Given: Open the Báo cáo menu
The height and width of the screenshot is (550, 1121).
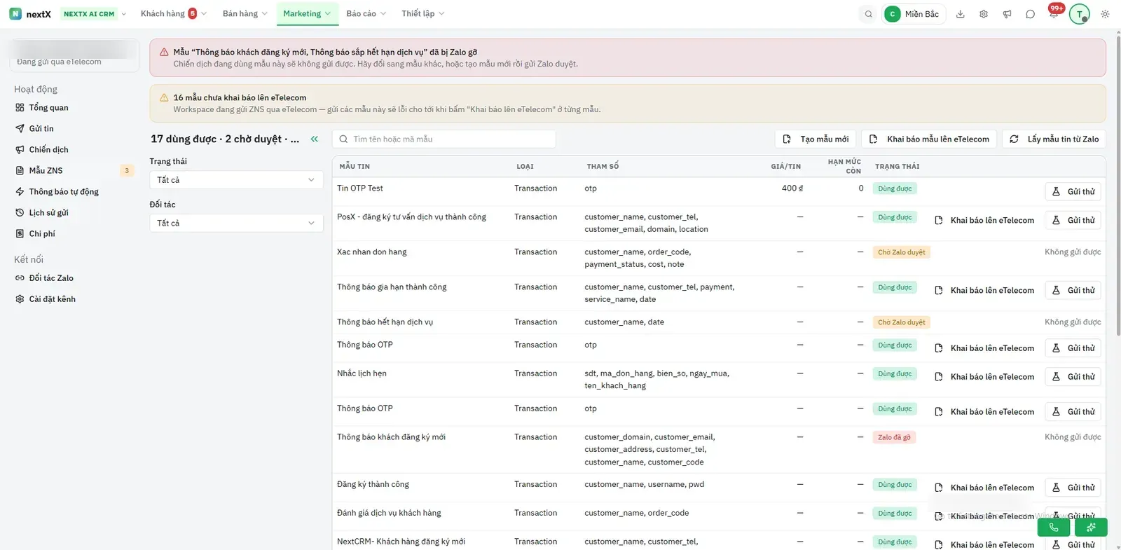Looking at the screenshot, I should (366, 14).
